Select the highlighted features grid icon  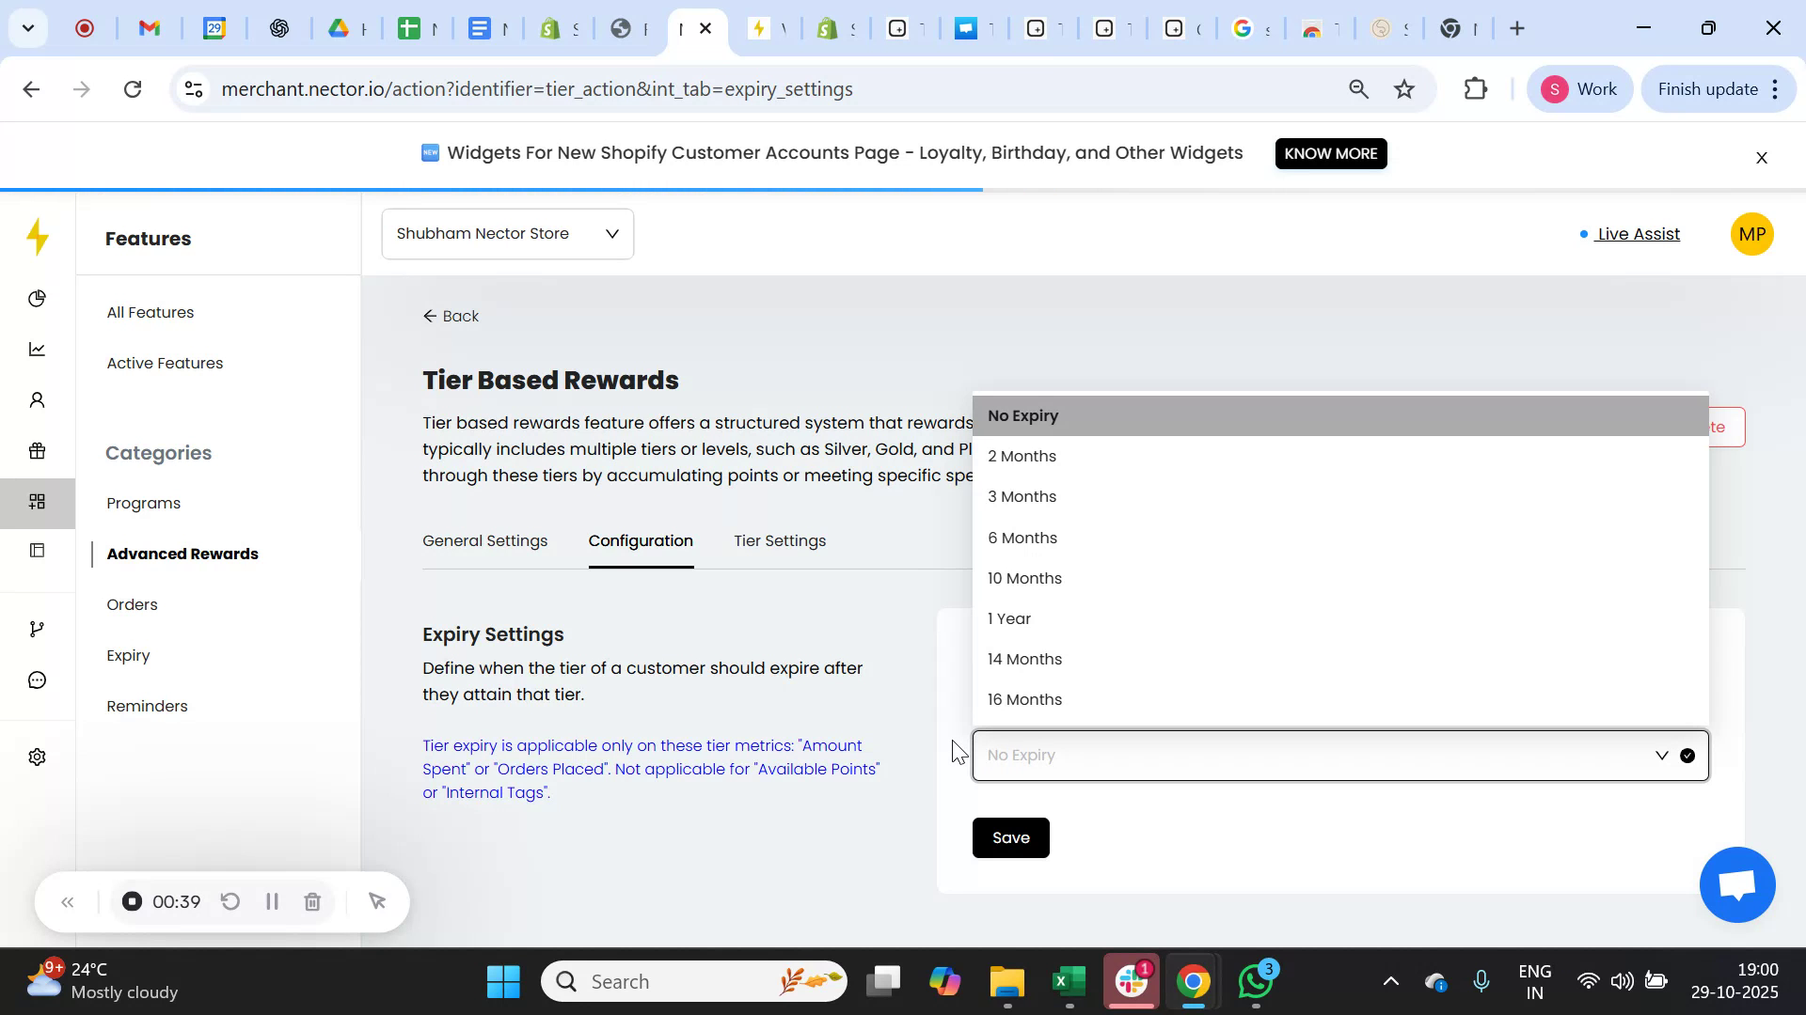37,503
